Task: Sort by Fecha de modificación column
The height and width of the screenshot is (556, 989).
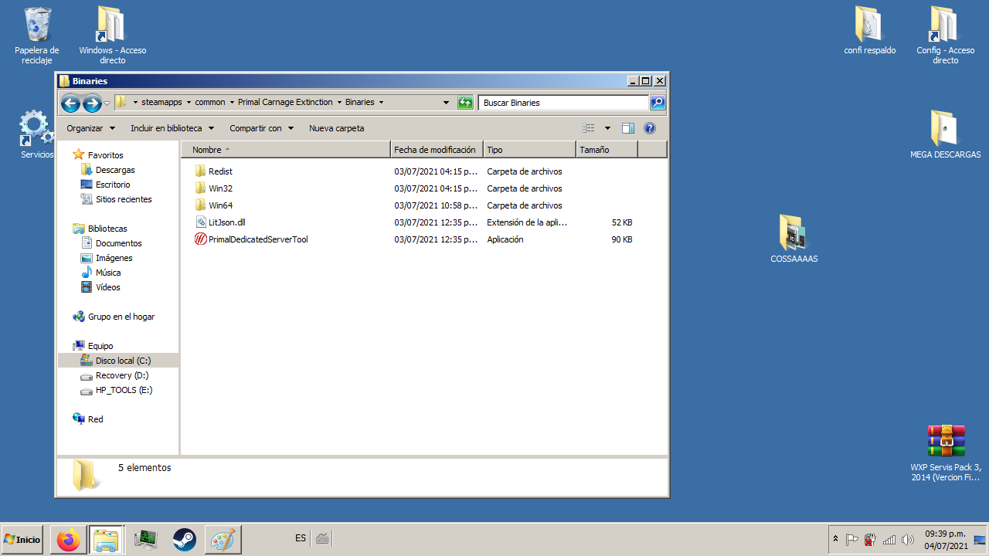Action: pyautogui.click(x=437, y=150)
